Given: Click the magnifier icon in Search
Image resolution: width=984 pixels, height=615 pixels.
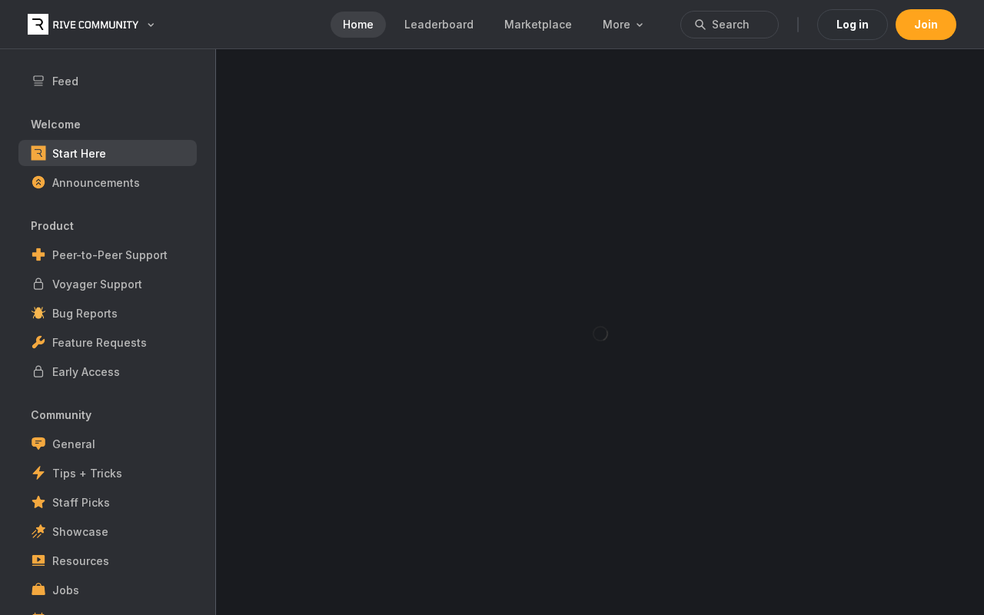Looking at the screenshot, I should tap(700, 25).
